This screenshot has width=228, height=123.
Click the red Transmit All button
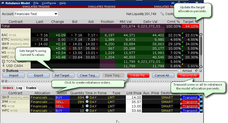point(188,76)
